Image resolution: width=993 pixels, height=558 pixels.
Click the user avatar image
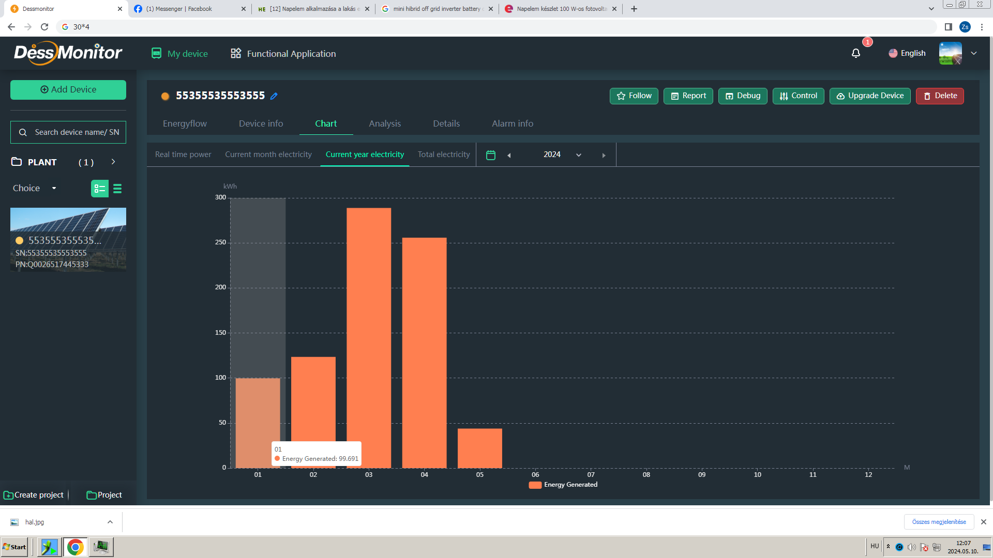[x=950, y=53]
